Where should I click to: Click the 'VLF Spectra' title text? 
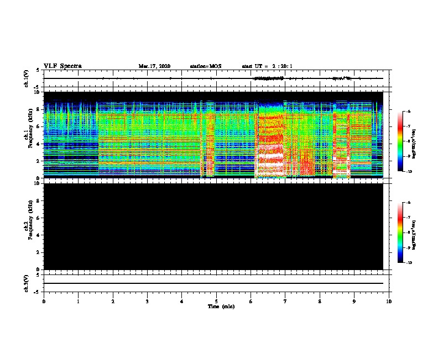point(62,66)
